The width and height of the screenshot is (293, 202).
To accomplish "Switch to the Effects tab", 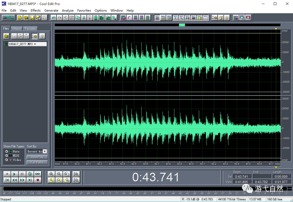I will [17, 28].
